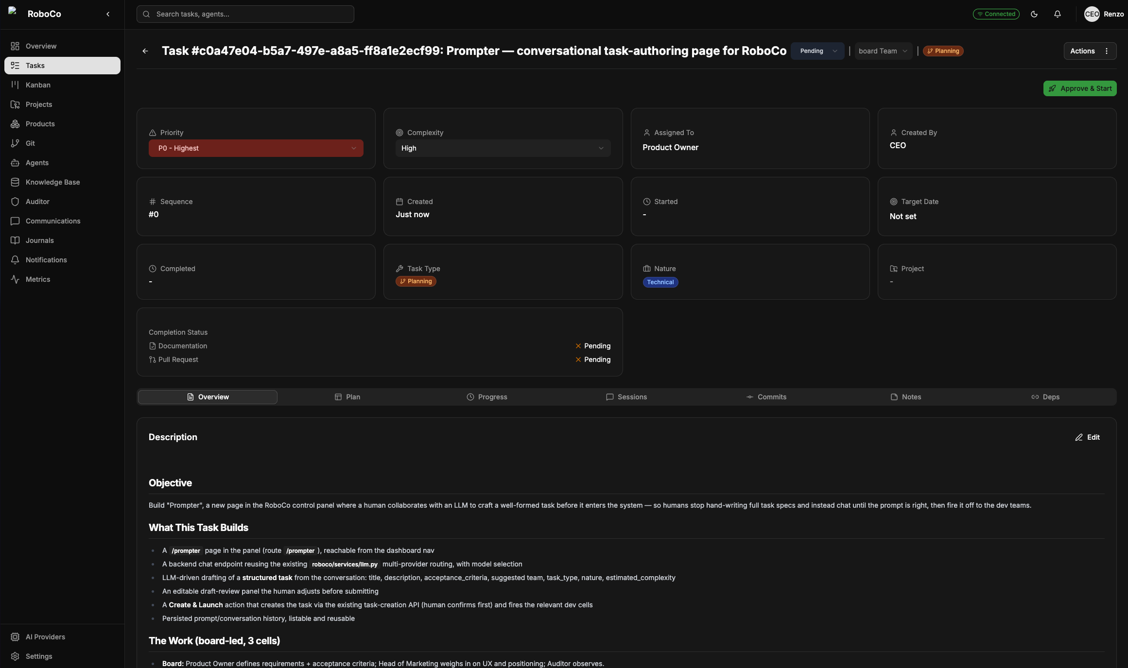
Task: Open Settings in the sidebar
Action: point(62,656)
